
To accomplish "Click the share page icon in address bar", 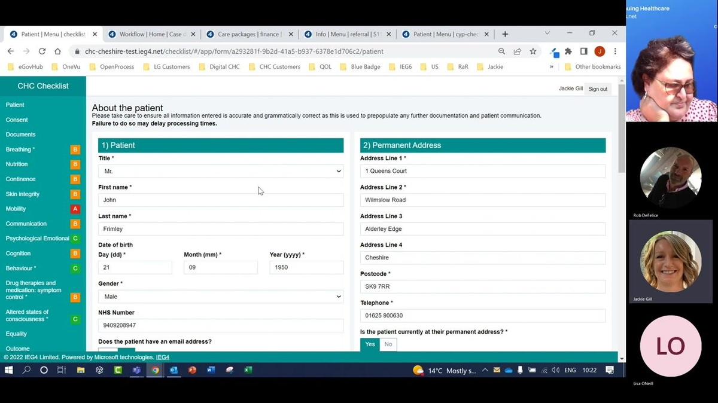I will (x=518, y=51).
